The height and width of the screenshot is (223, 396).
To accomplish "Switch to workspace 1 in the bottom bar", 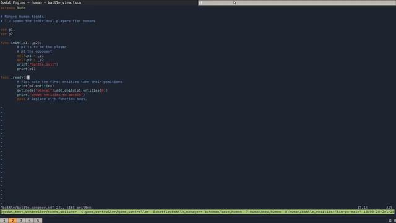I will pos(4,221).
